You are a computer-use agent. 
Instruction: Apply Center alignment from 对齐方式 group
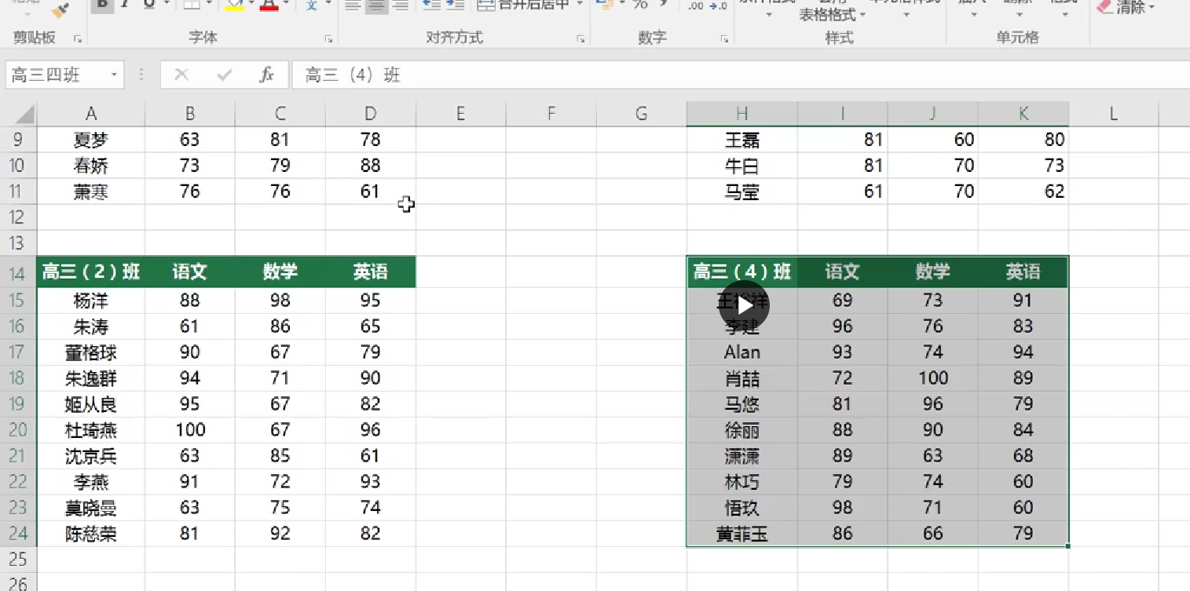[x=377, y=4]
